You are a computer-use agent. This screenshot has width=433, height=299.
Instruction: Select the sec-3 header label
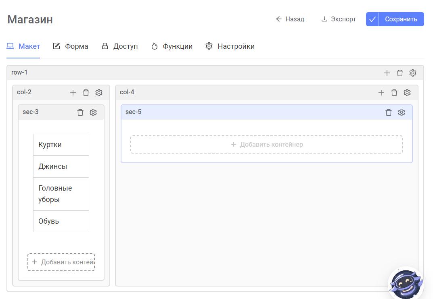click(x=30, y=112)
